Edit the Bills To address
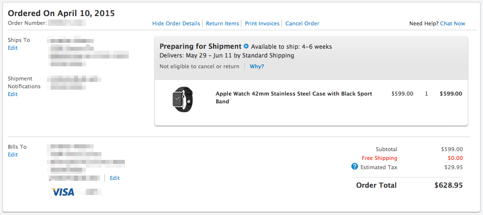Viewport: 483px width, 215px height. [13, 155]
